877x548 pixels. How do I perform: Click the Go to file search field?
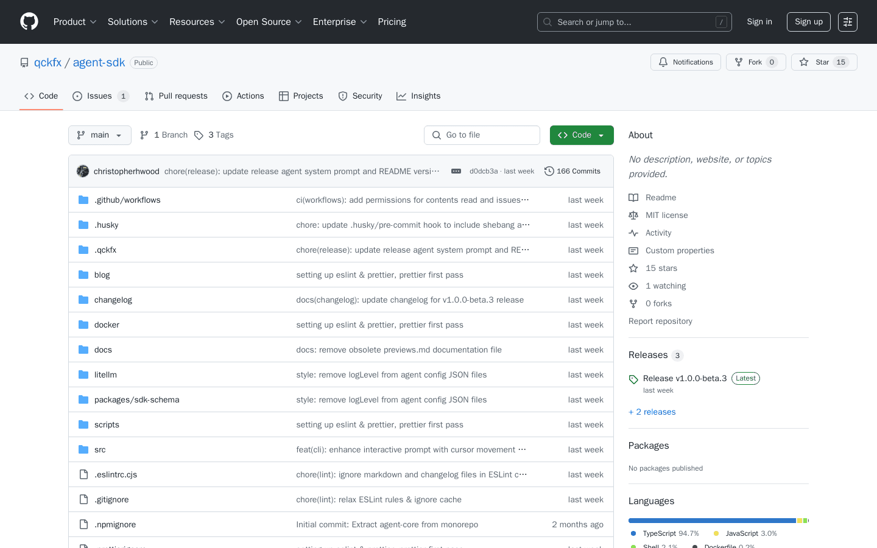(x=482, y=135)
